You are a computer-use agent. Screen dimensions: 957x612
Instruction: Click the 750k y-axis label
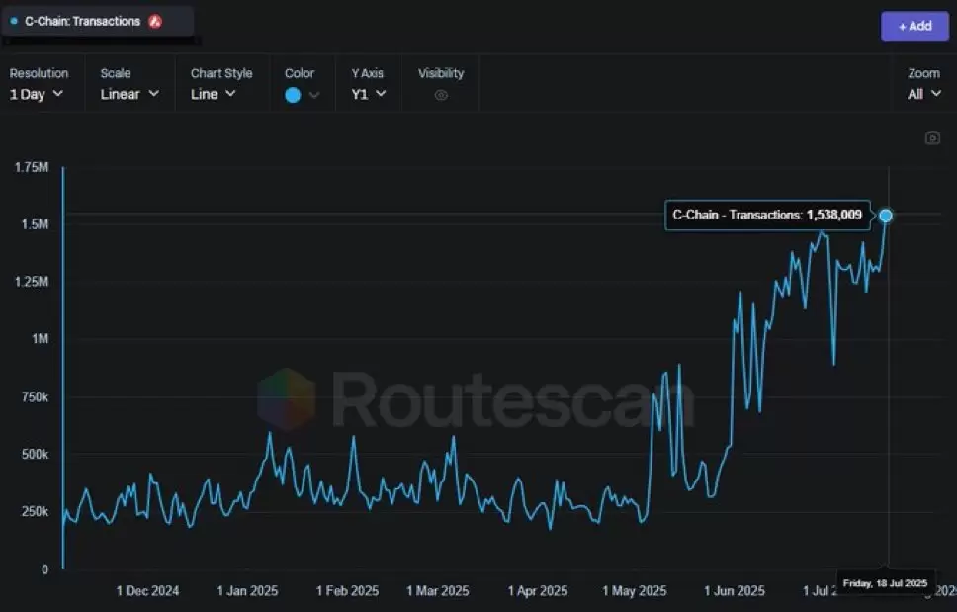click(35, 397)
